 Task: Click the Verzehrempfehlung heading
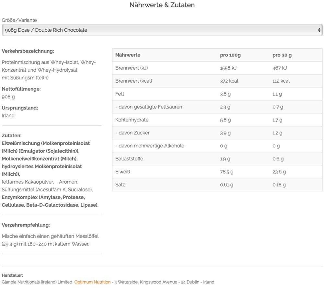pyautogui.click(x=26, y=225)
